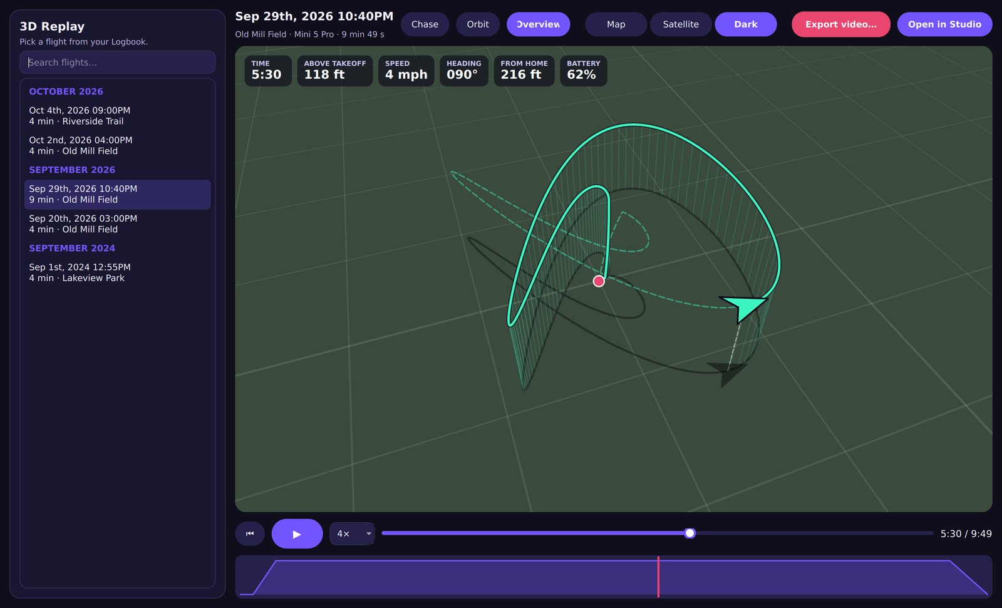The width and height of the screenshot is (1002, 608).
Task: Click the 3D Replay panel title
Action: click(52, 26)
